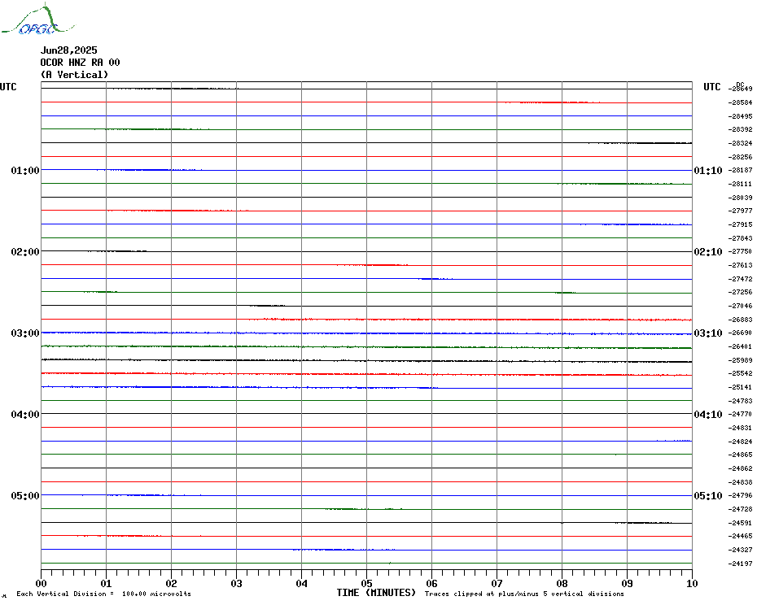
Task: Select the date text "Jun28,2025"
Action: [69, 50]
